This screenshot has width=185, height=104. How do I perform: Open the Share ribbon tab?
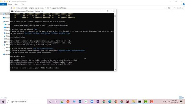point(17,4)
